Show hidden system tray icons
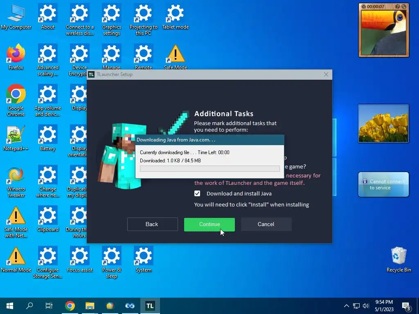Image resolution: width=419 pixels, height=314 pixels. (346, 306)
